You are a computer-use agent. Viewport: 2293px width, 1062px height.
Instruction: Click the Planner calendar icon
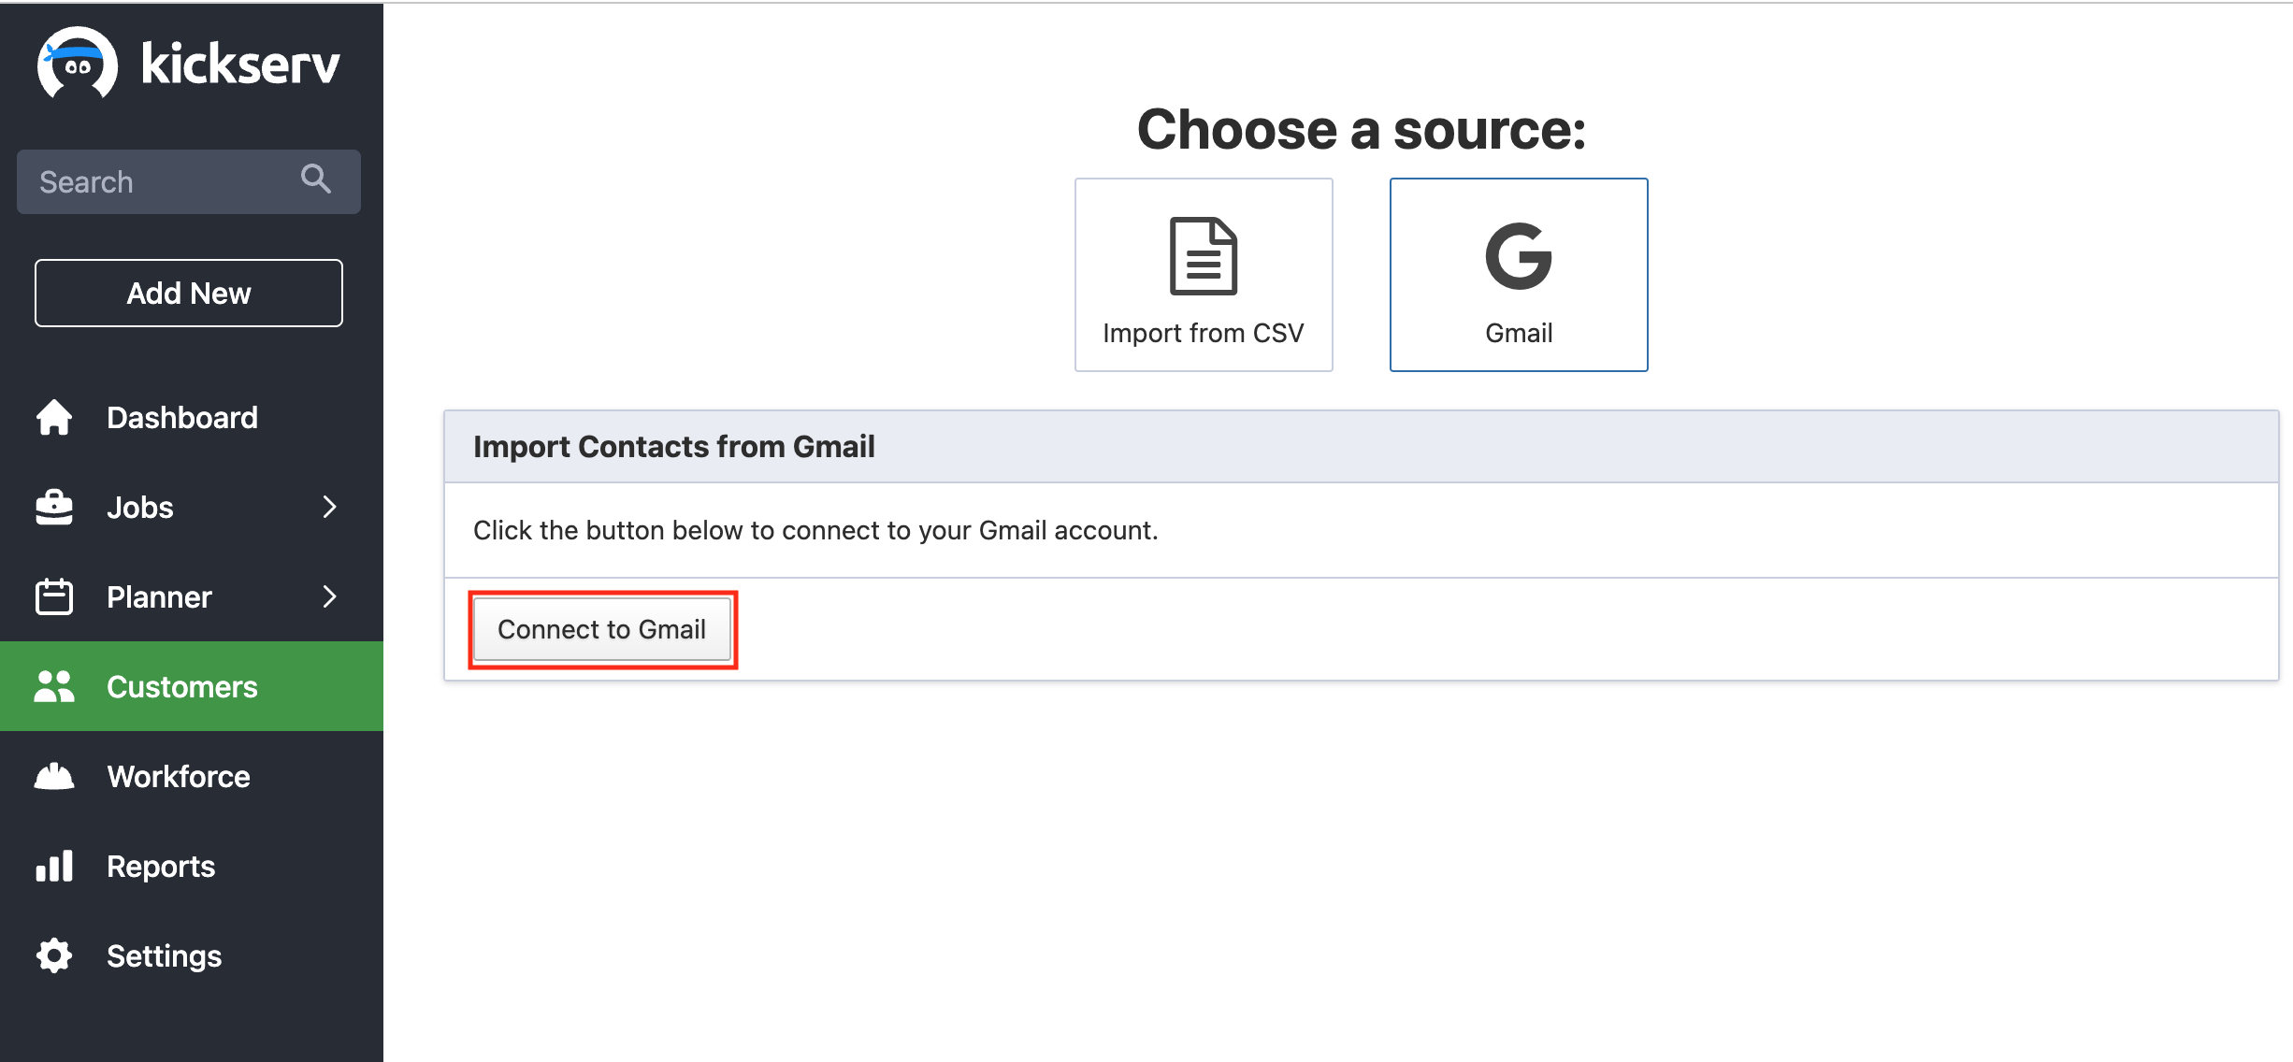point(54,596)
